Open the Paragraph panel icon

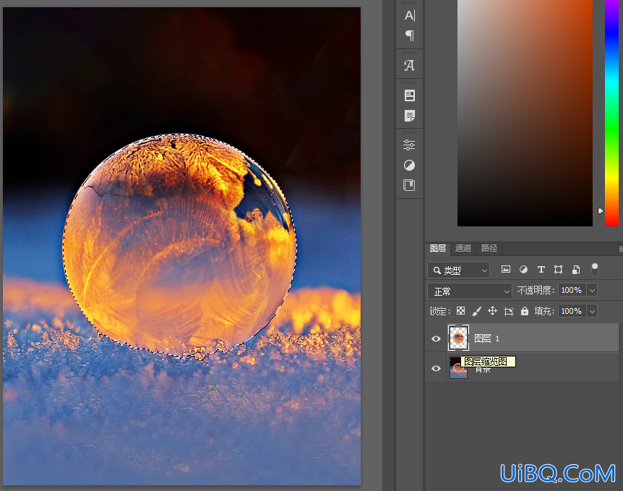point(409,35)
